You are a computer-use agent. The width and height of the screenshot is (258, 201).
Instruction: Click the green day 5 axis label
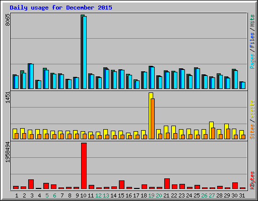[x=47, y=195]
